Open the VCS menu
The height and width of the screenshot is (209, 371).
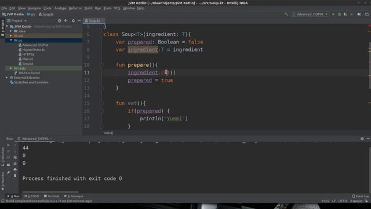click(117, 8)
